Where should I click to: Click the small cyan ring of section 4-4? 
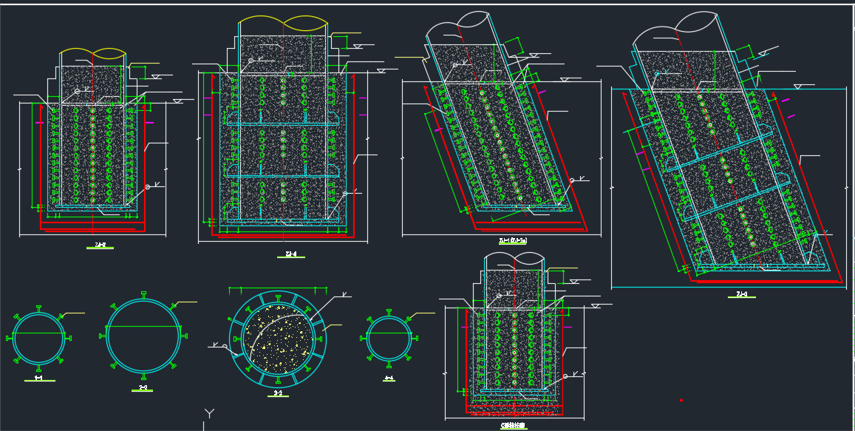click(x=389, y=339)
